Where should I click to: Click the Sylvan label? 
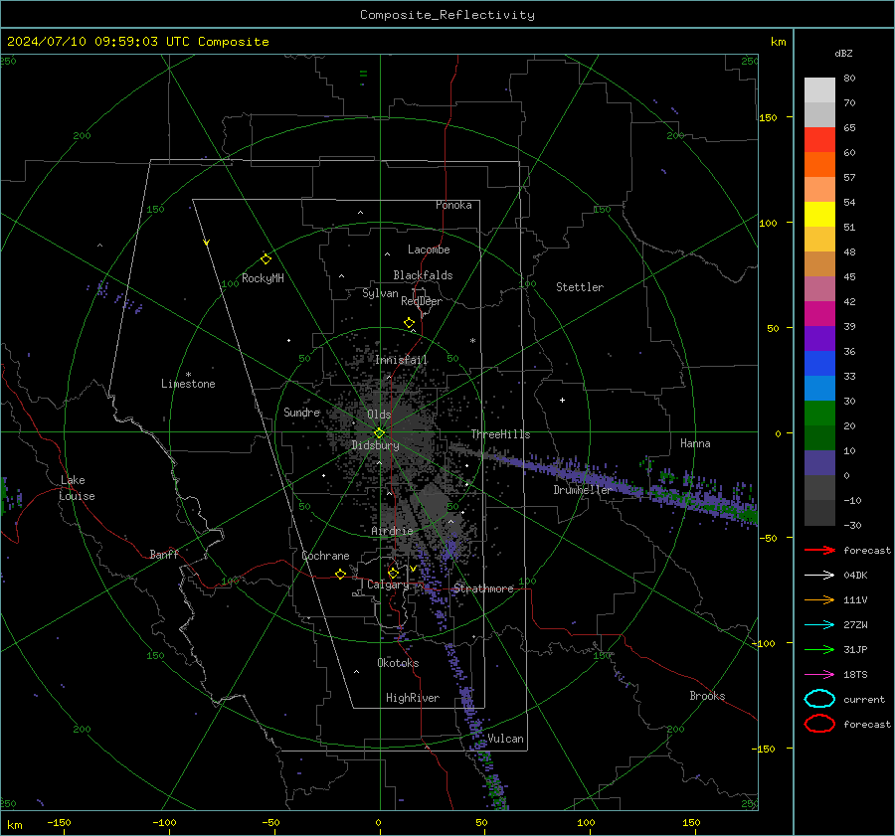[380, 293]
